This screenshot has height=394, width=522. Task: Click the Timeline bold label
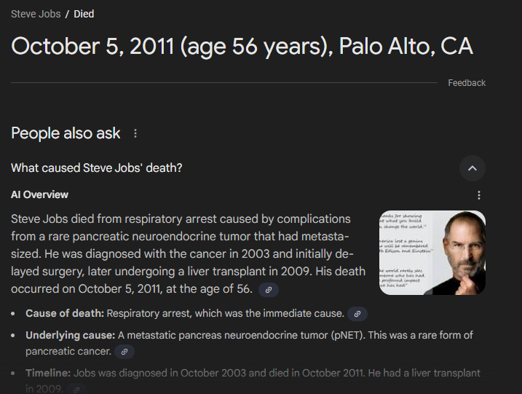coord(48,373)
